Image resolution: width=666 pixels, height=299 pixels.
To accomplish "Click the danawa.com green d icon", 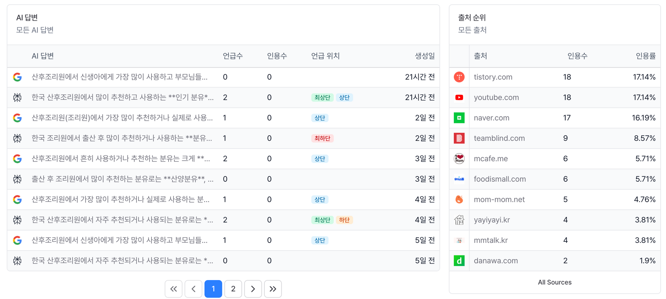I will pyautogui.click(x=459, y=261).
